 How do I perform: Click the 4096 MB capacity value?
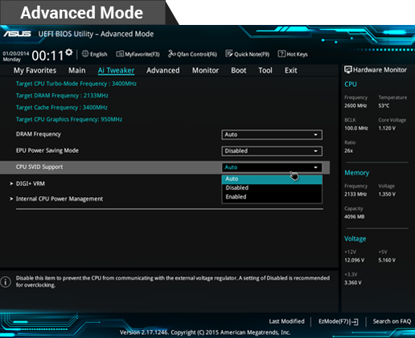[x=354, y=216]
